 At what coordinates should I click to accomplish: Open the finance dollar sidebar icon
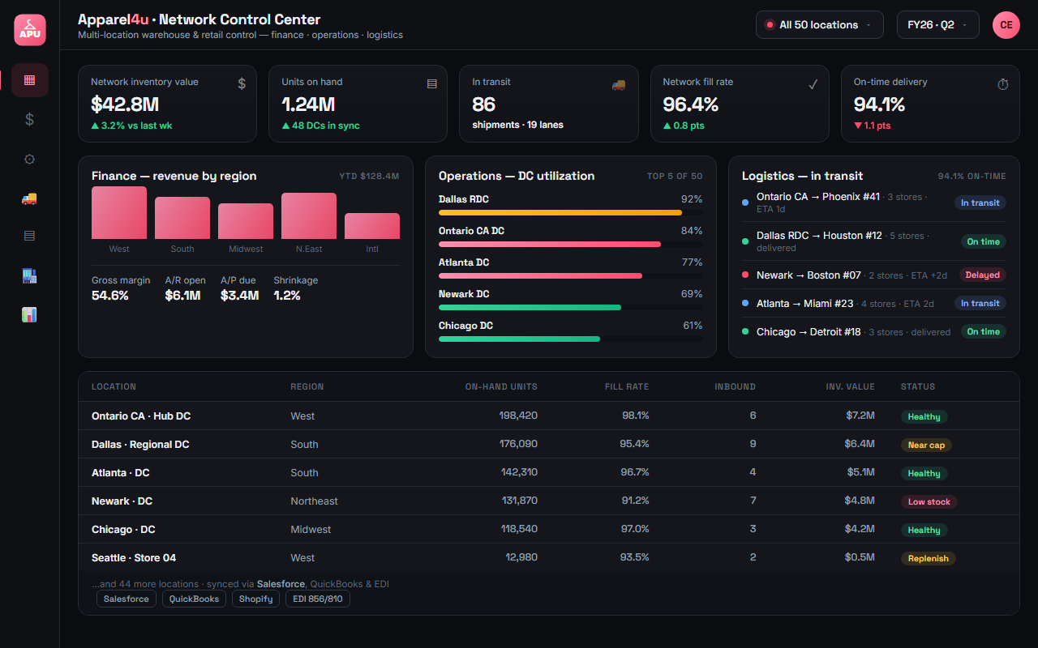[30, 119]
